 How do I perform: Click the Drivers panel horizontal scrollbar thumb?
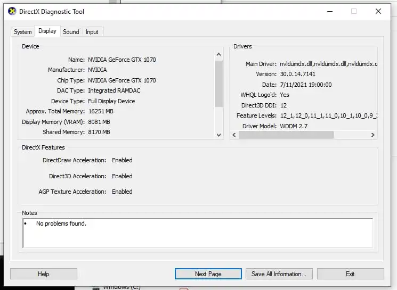(286, 135)
